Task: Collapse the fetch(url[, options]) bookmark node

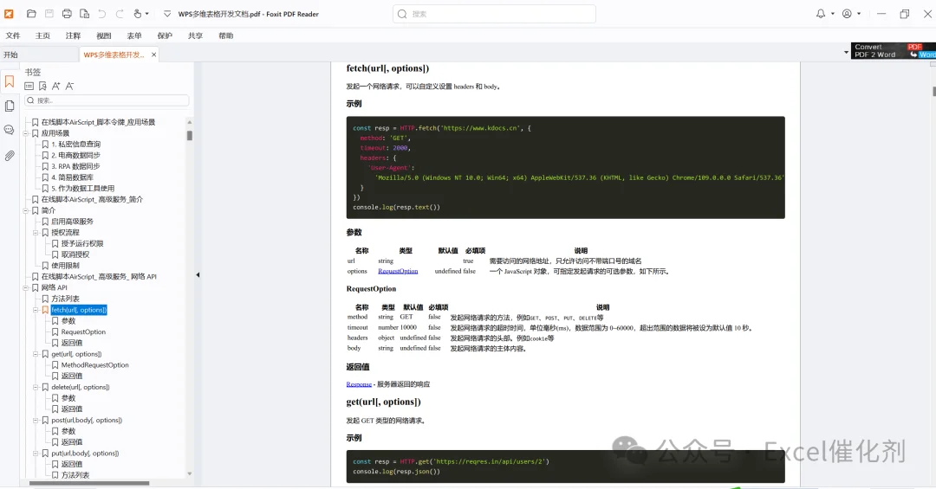Action: click(36, 310)
